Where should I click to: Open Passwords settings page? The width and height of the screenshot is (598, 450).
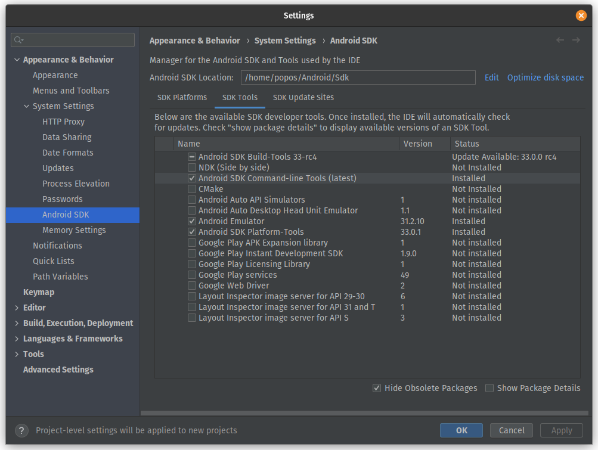click(x=63, y=199)
